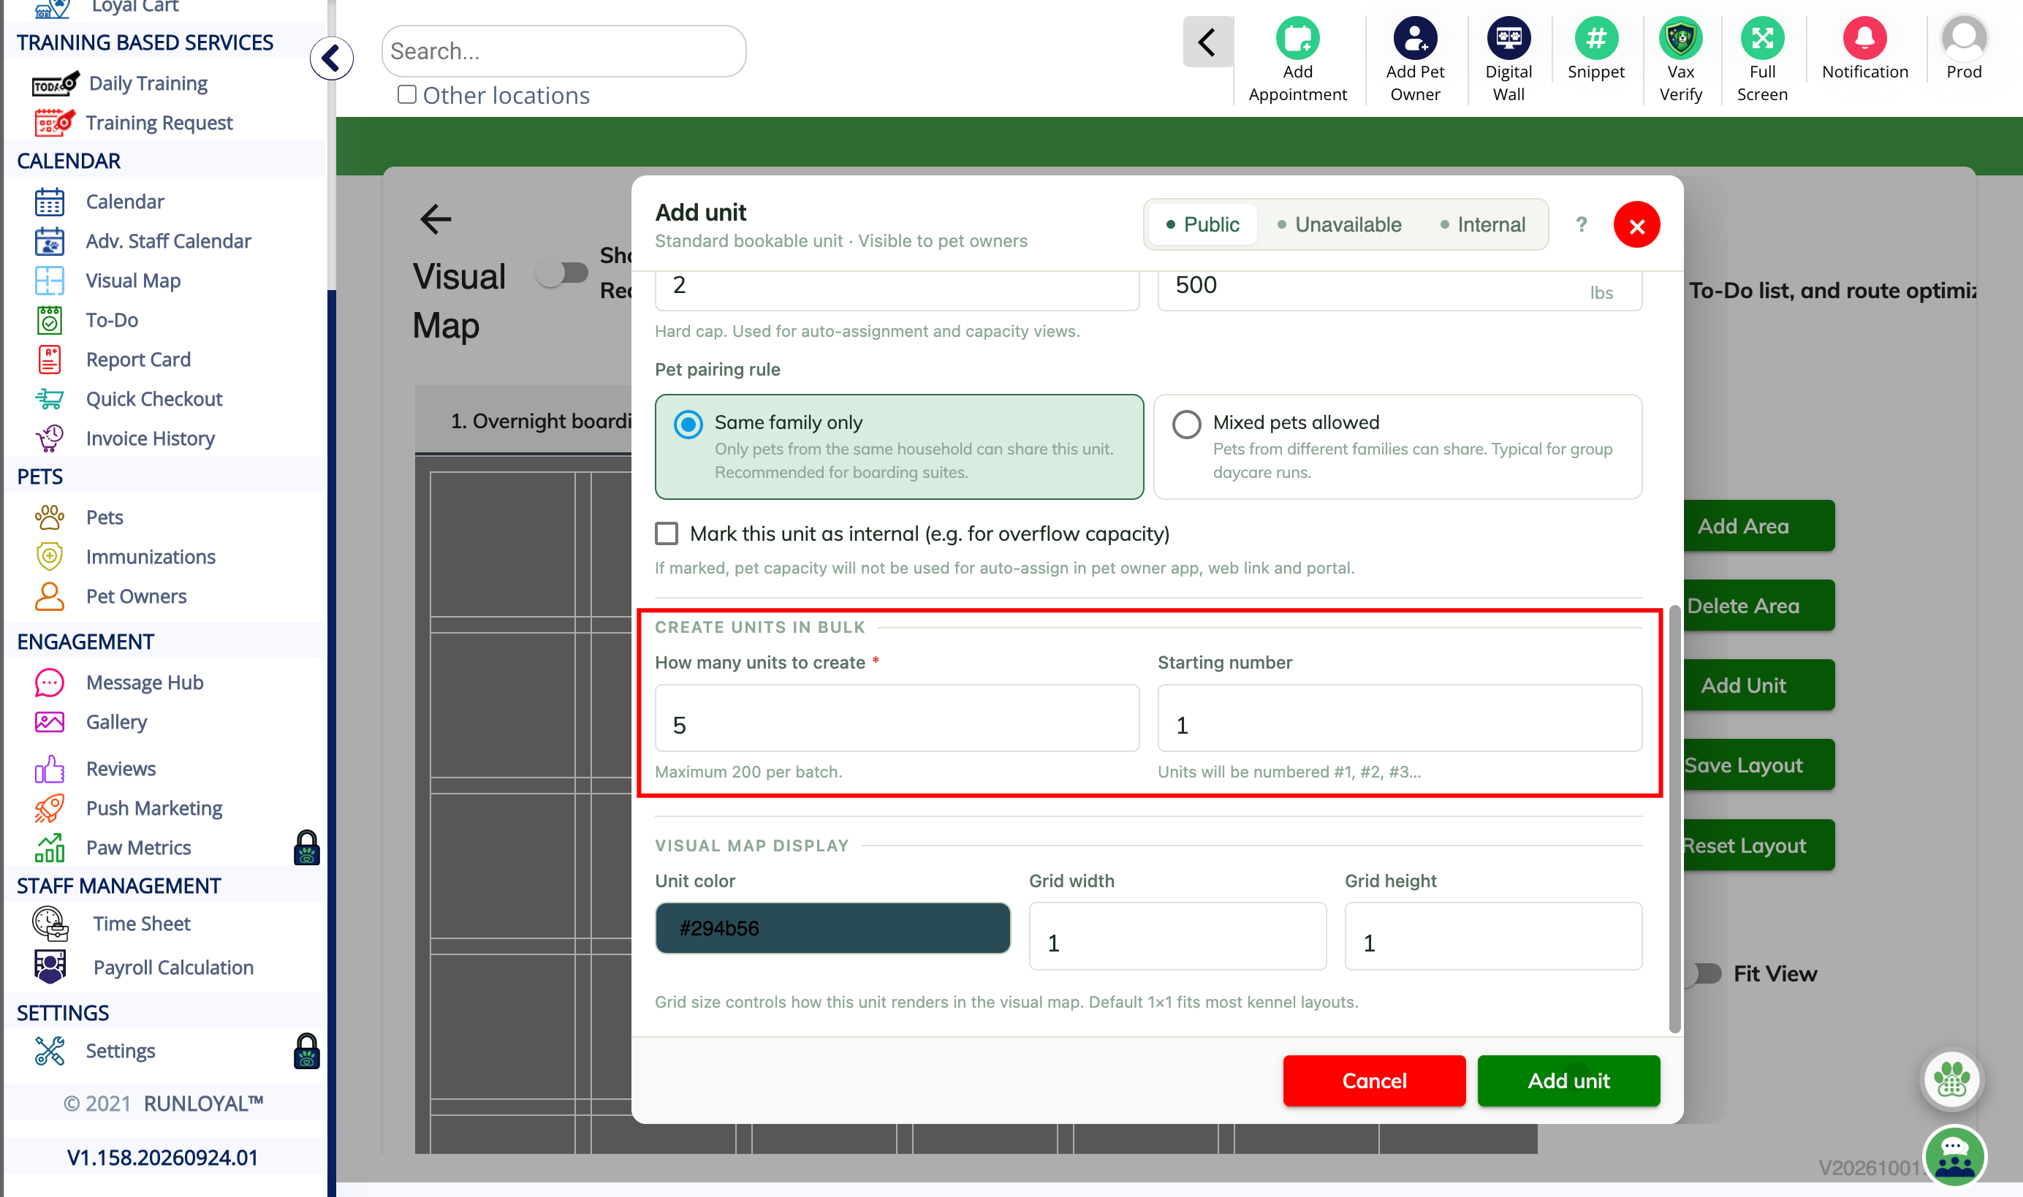Click the Add Area button
The image size is (2023, 1197).
[1758, 526]
